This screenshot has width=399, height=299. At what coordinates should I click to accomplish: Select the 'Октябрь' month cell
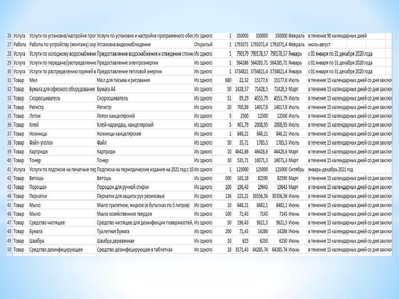click(296, 169)
